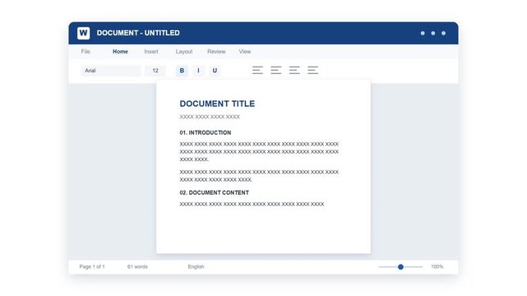Open the View tab
The width and height of the screenshot is (527, 296).
[x=245, y=52]
